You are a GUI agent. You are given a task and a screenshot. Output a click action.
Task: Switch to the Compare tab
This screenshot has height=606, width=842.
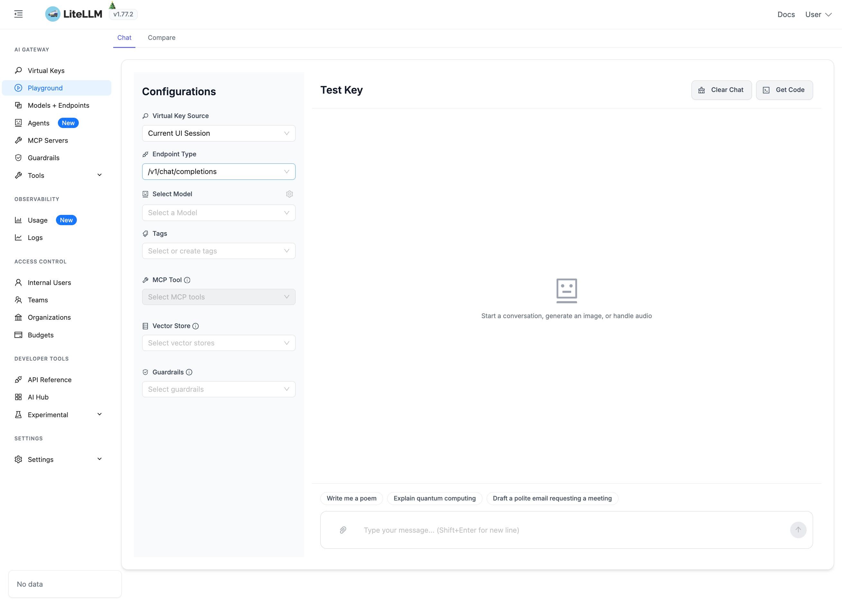[161, 38]
